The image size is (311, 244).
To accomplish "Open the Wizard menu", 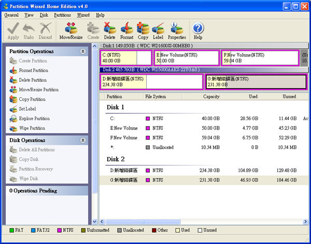I will pos(83,15).
